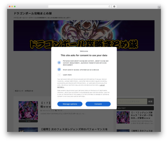Click the macOS yellow minimize button

(12, 6)
